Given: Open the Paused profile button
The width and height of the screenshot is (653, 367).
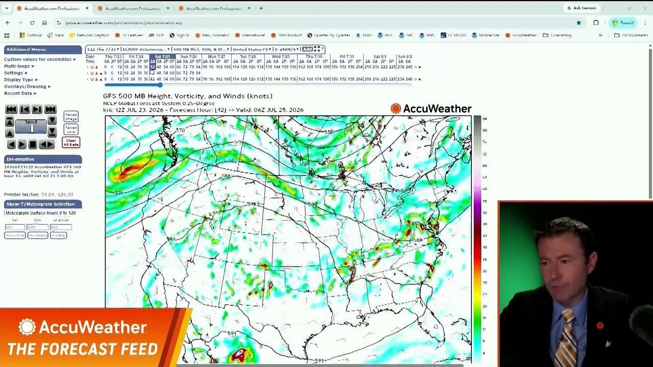Looking at the screenshot, I should [623, 23].
